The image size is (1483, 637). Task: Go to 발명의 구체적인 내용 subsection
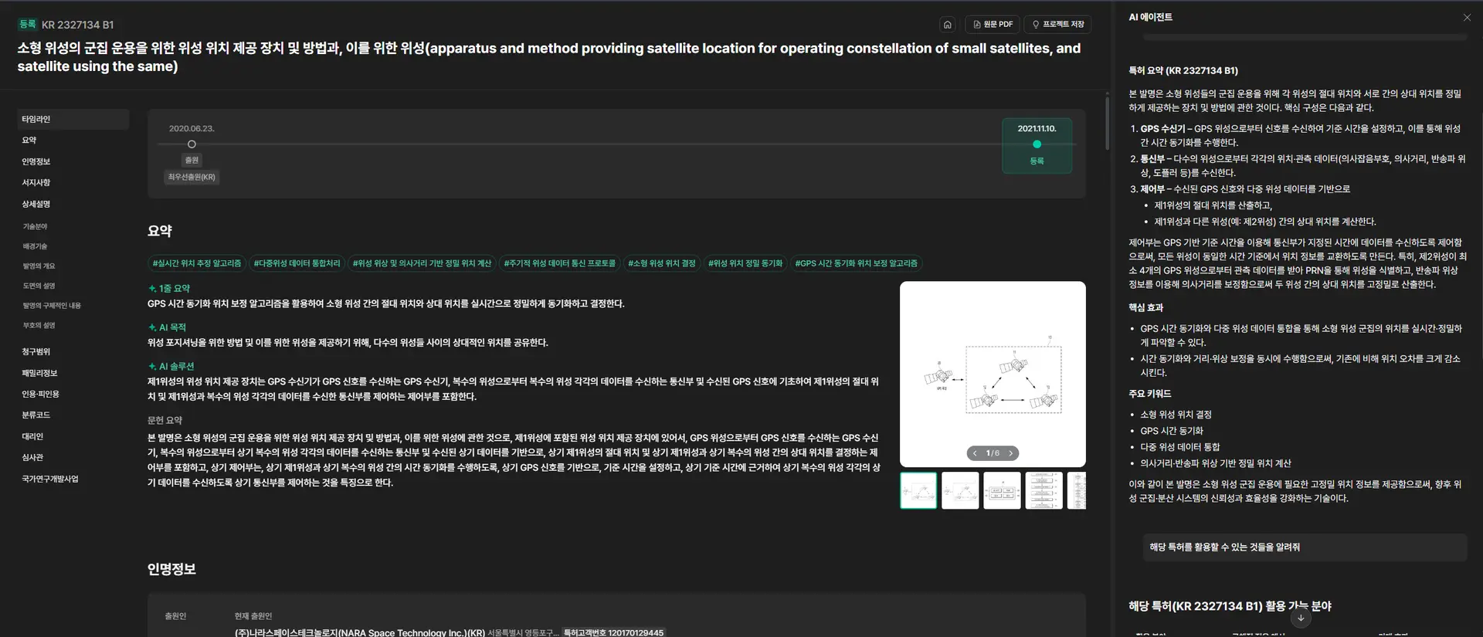coord(52,306)
